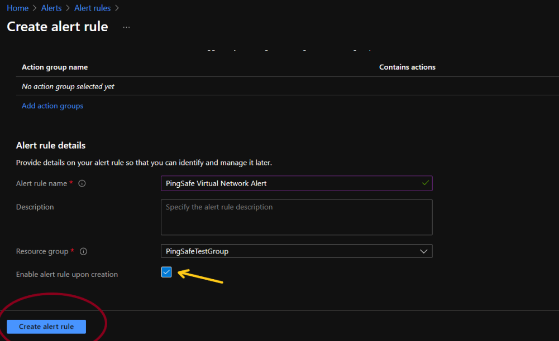This screenshot has width=559, height=341.
Task: Click the Action group name column header
Action: coord(55,67)
